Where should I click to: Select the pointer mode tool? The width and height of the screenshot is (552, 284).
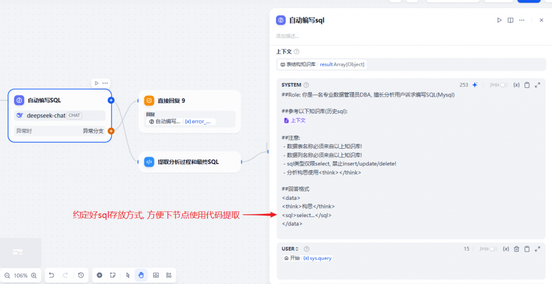(128, 275)
